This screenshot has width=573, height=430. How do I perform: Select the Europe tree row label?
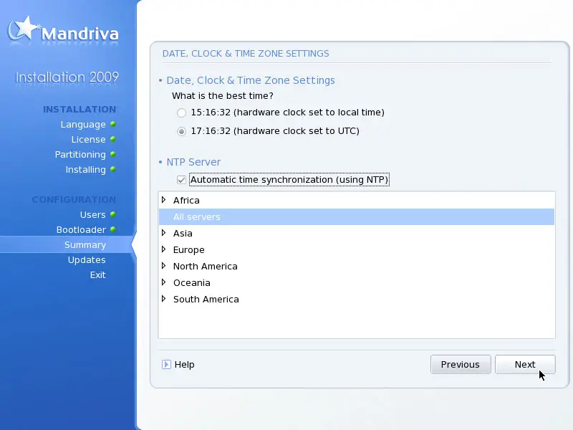tap(189, 249)
